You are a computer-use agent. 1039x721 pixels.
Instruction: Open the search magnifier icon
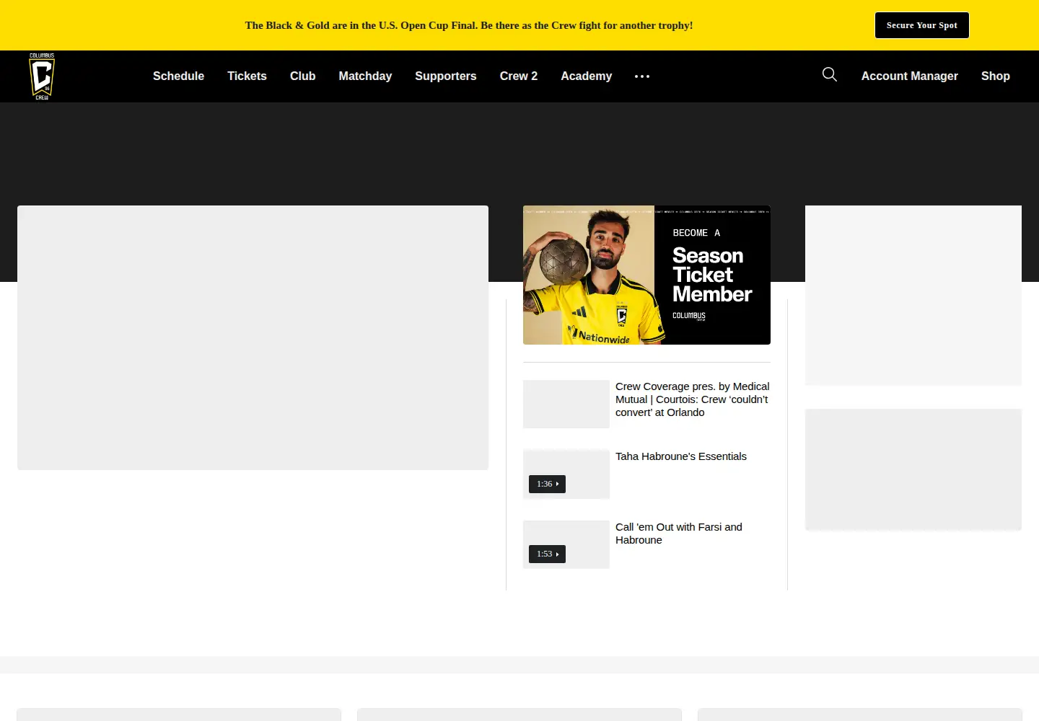click(x=830, y=74)
